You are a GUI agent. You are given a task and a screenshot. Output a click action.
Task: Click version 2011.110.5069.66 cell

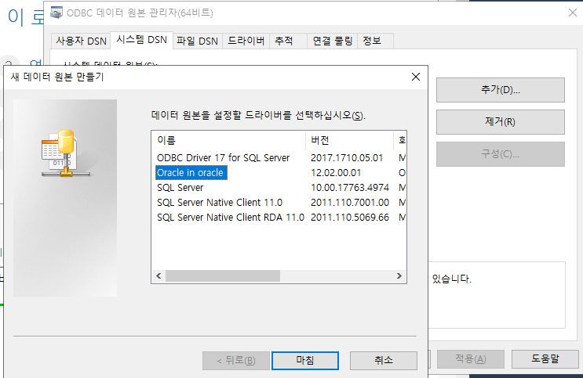click(350, 217)
